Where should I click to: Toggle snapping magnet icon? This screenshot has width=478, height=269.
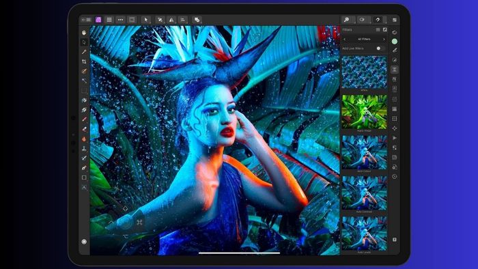pos(378,20)
